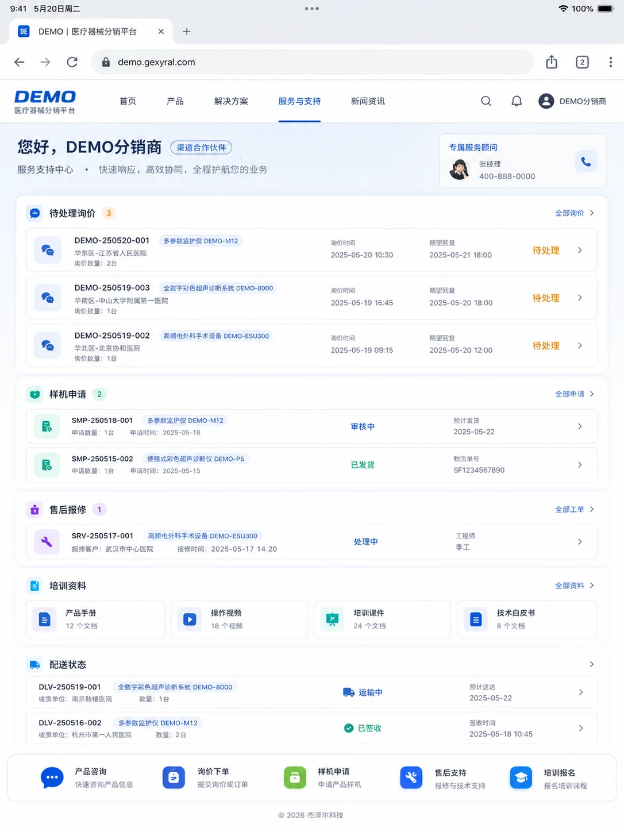
Task: Click the 运输中 status for DLV-250519-001
Action: pos(363,692)
